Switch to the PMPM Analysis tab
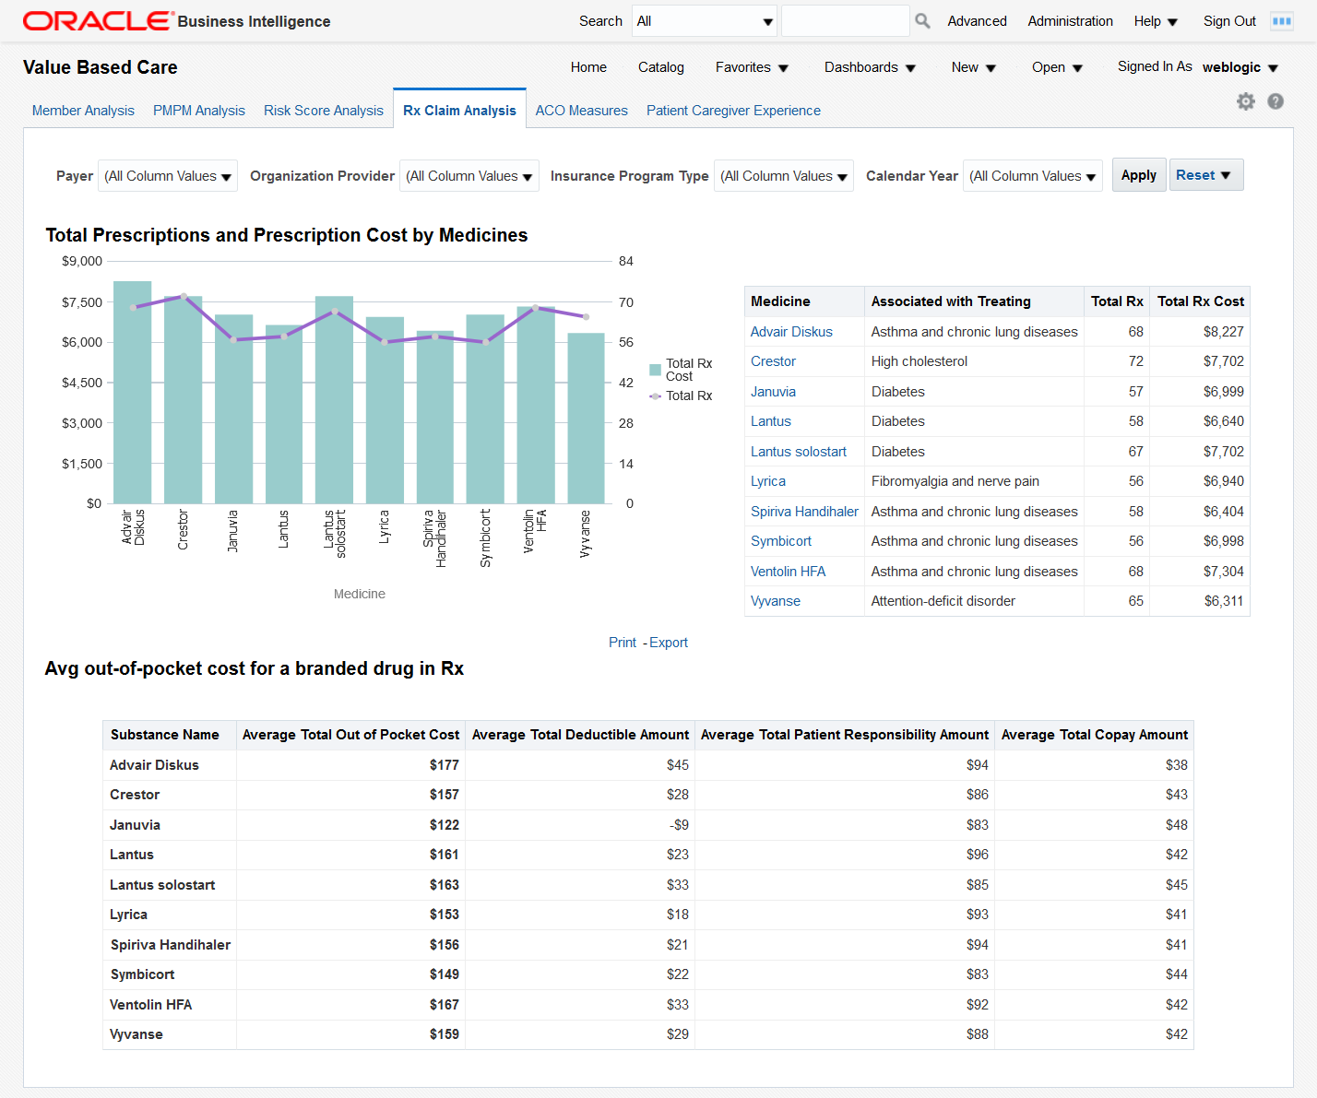Image resolution: width=1317 pixels, height=1098 pixels. click(x=199, y=111)
